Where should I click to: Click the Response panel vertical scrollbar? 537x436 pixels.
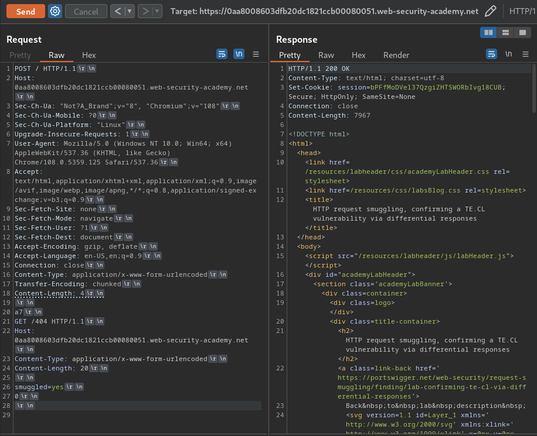pos(534,89)
